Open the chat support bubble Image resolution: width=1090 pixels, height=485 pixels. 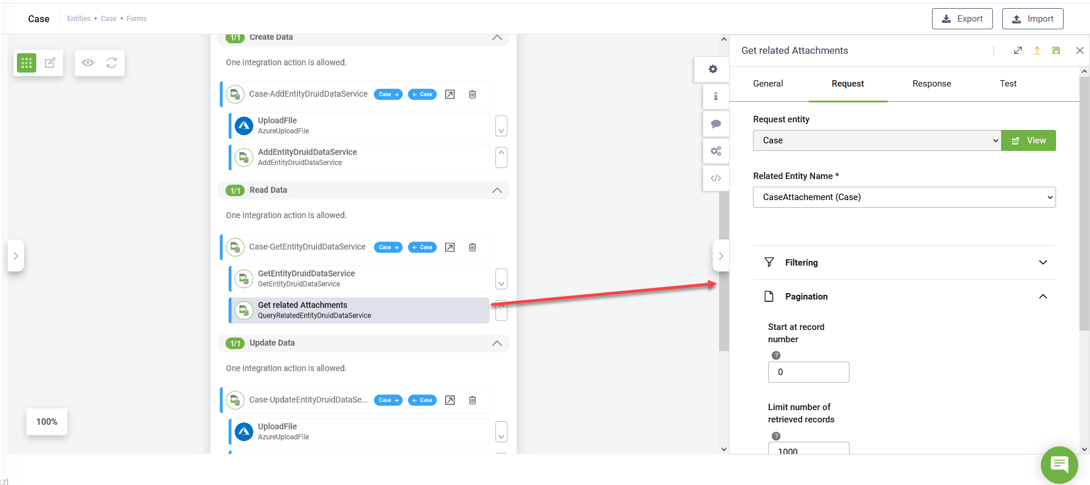[x=1060, y=465]
